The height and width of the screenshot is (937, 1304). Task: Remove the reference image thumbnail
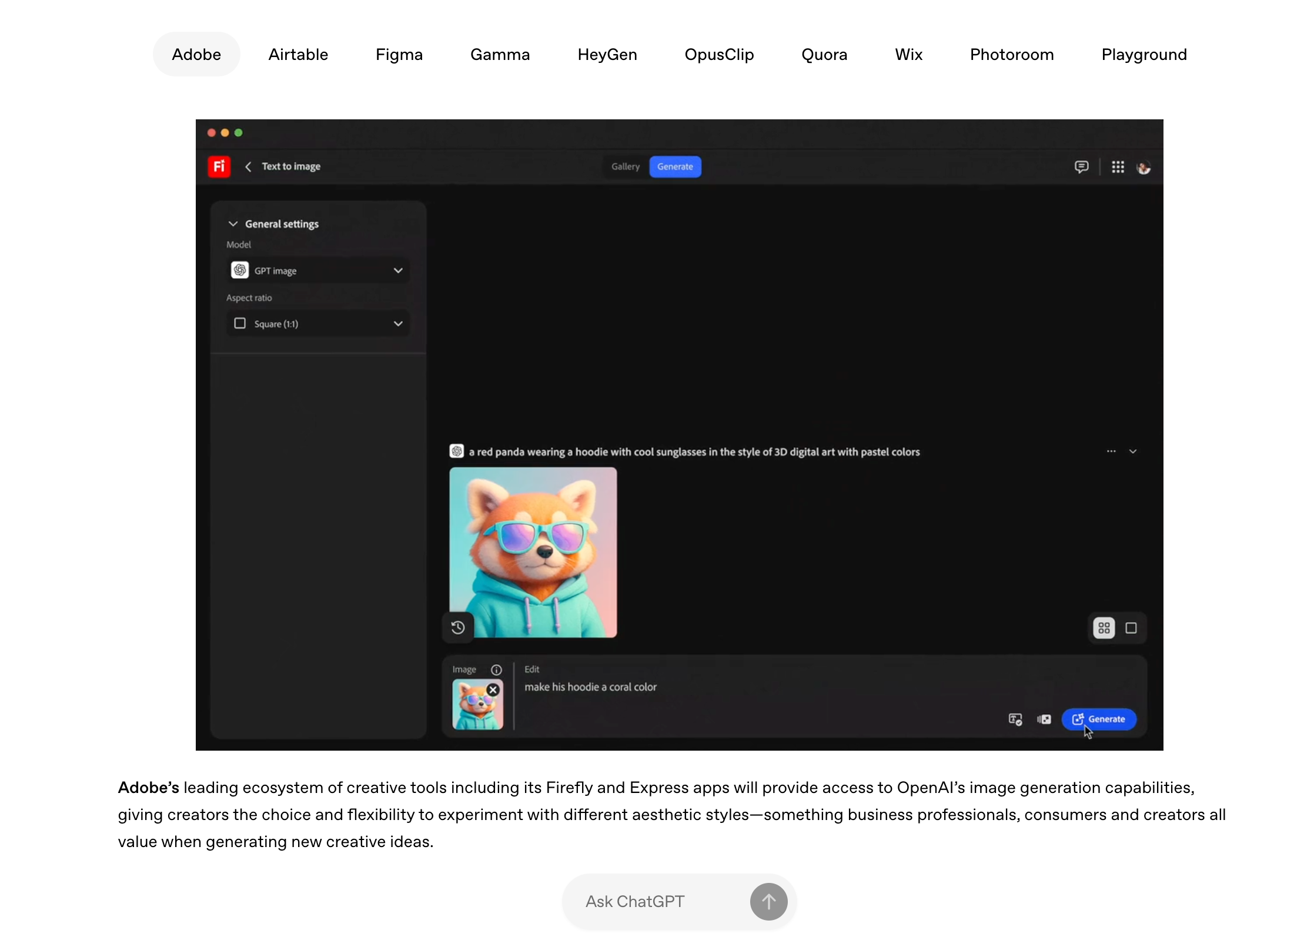(x=493, y=690)
